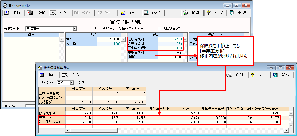Image resolution: width=297 pixels, height=136 pixels.
Task: Click the 賞与 payment amount 200,000 cell
Action: [x=109, y=39]
